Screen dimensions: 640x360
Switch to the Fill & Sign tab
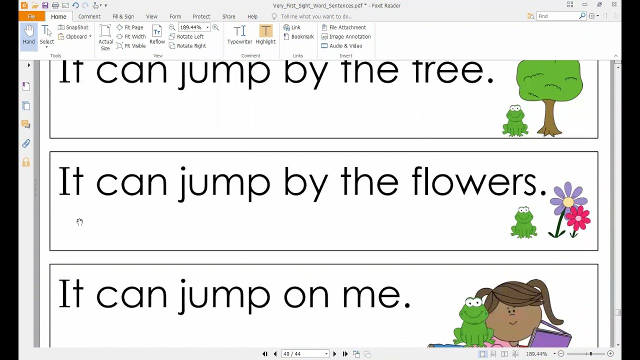click(x=123, y=16)
